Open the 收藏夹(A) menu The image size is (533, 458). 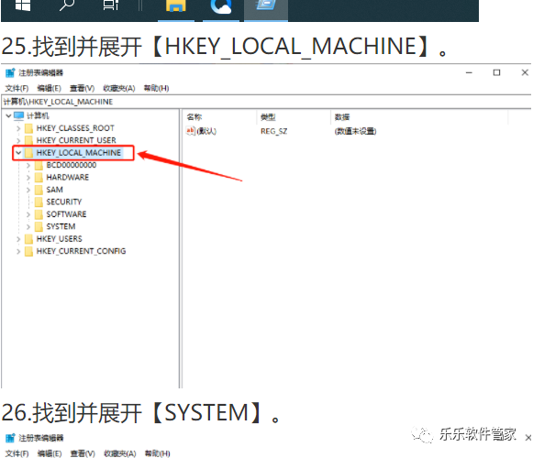[119, 88]
